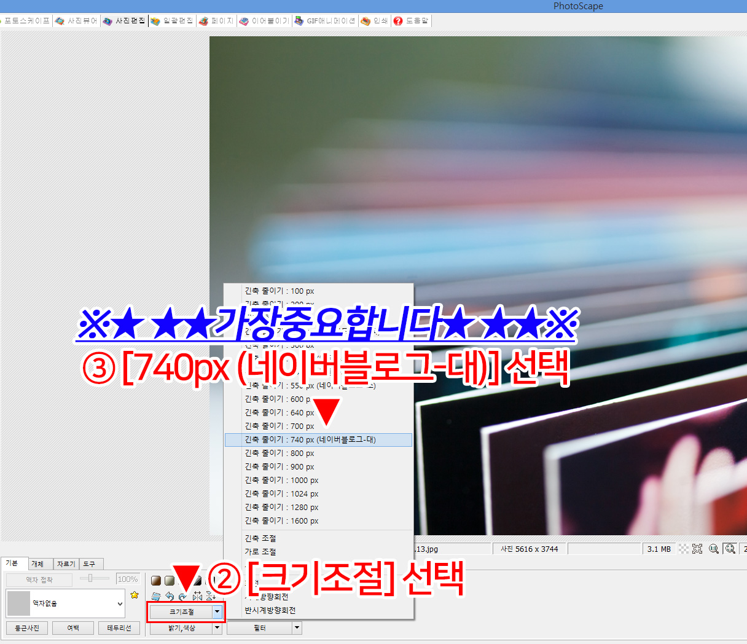Click the rotate counterclockwise arrow icon

click(170, 596)
